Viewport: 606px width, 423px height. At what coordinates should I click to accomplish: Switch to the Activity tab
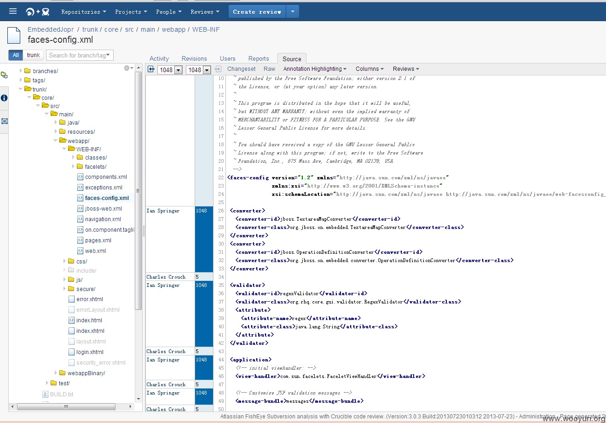coord(159,58)
